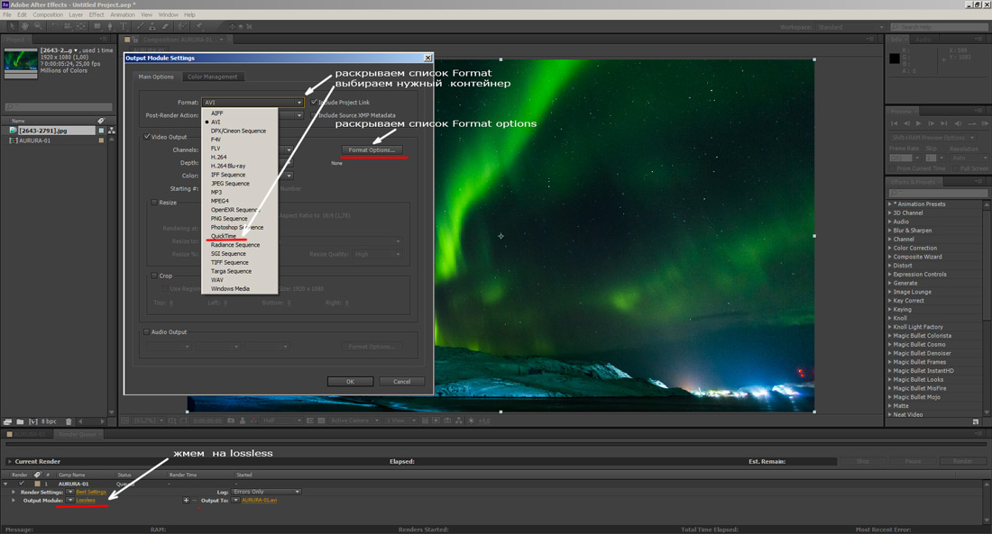Click the Lossless output module link
Viewport: 992px width, 534px height.
tap(86, 500)
